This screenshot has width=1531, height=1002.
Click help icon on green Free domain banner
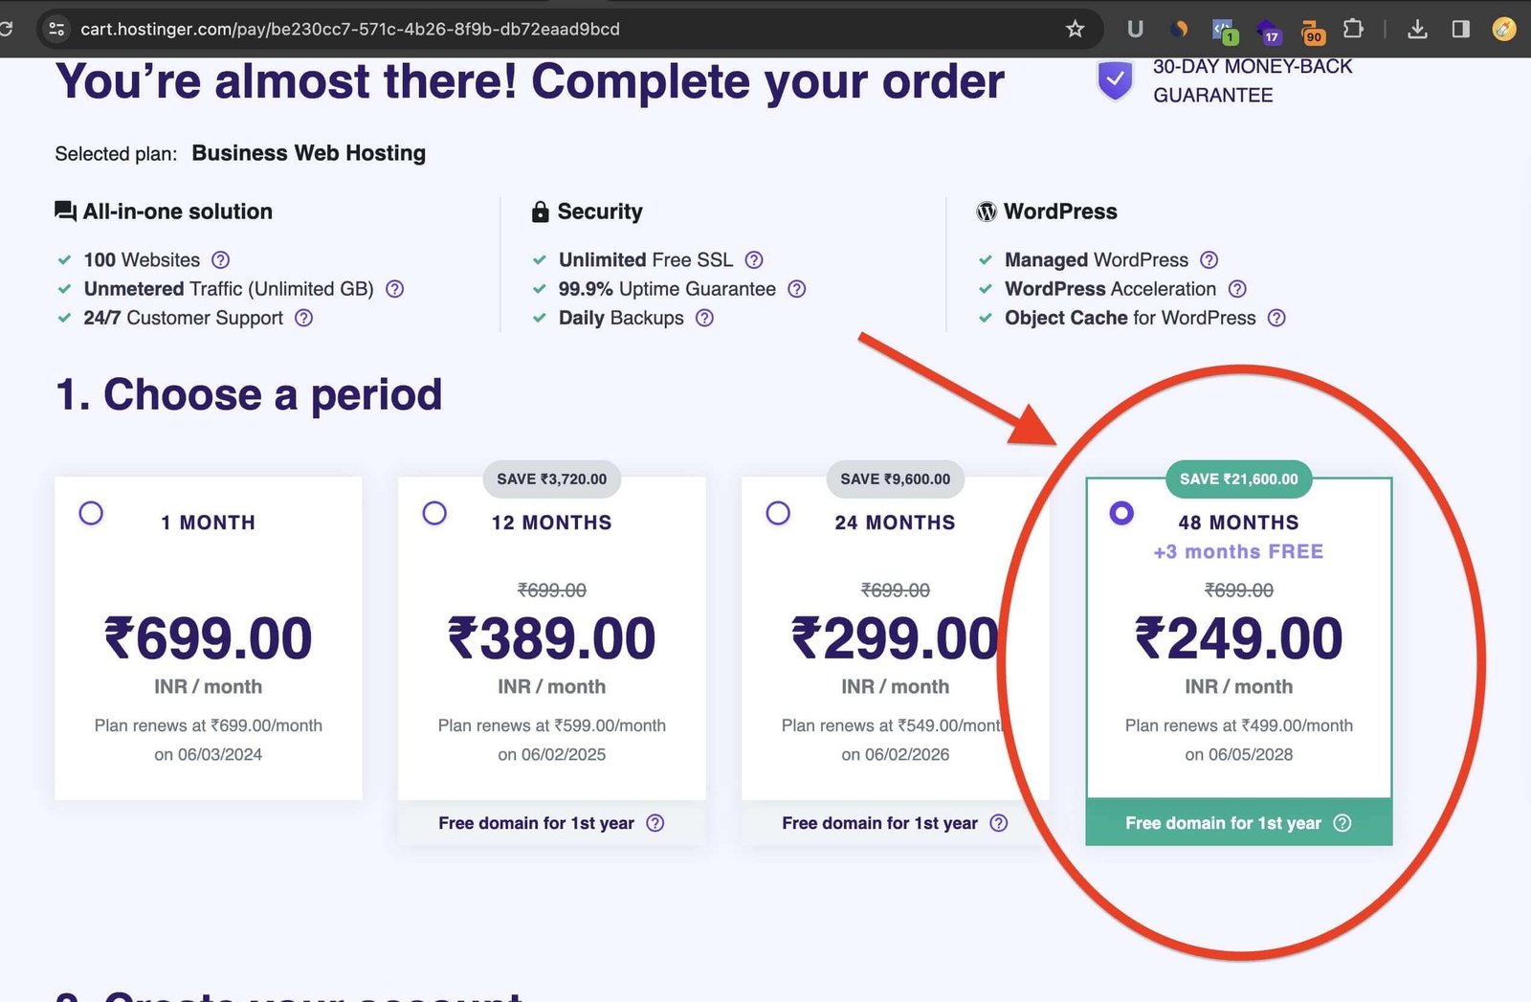(x=1342, y=823)
